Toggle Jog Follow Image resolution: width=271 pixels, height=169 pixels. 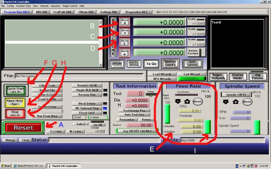coord(257,76)
